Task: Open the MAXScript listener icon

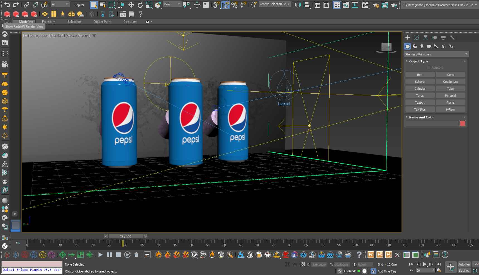Action: (123, 14)
